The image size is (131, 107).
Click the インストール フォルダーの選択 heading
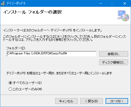click(33, 12)
